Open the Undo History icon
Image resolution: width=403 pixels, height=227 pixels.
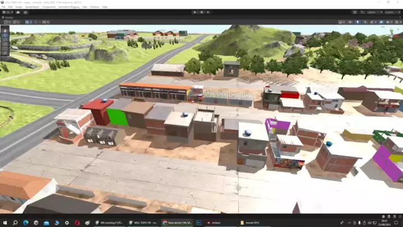point(355,12)
